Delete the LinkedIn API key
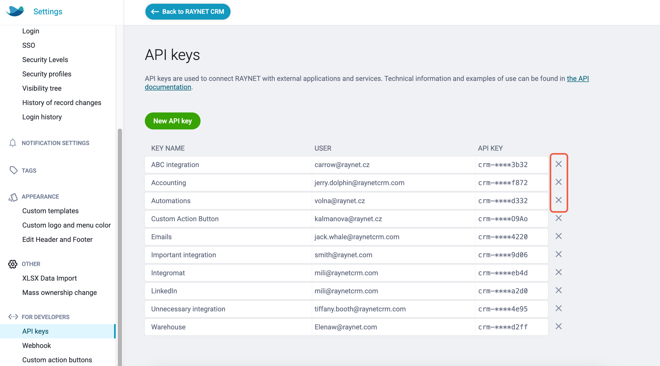 (x=559, y=290)
